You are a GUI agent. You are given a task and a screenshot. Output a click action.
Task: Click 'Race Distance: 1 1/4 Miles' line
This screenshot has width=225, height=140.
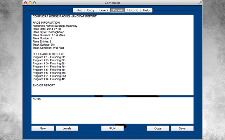pyautogui.click(x=49, y=35)
